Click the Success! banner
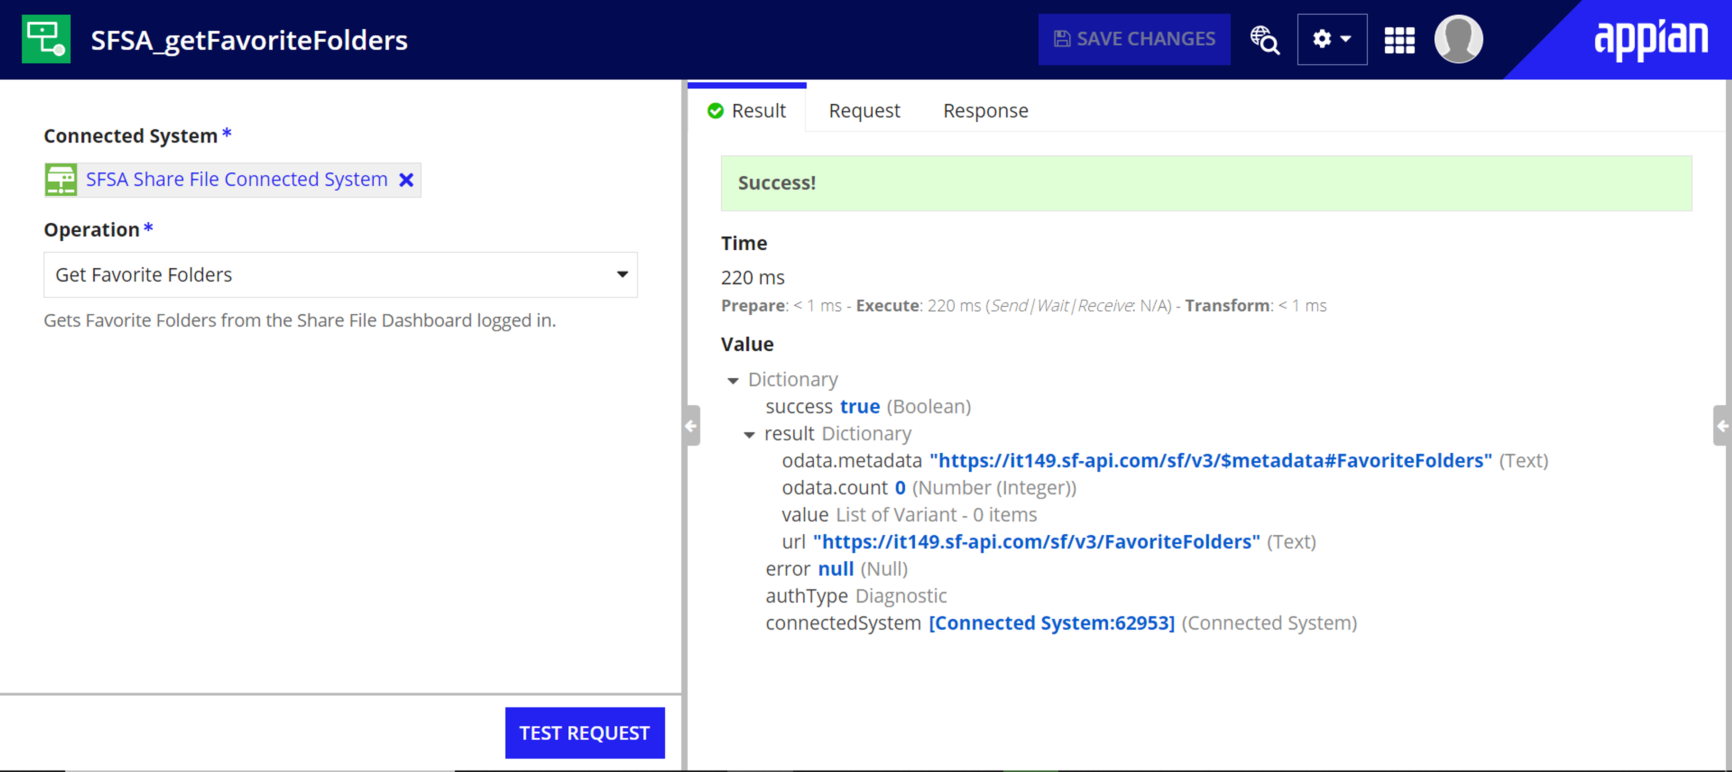The image size is (1732, 772). pos(1206,183)
